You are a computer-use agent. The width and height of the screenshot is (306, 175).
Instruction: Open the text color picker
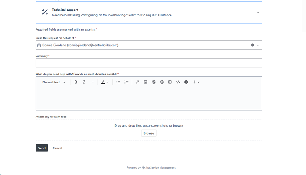coord(104,82)
